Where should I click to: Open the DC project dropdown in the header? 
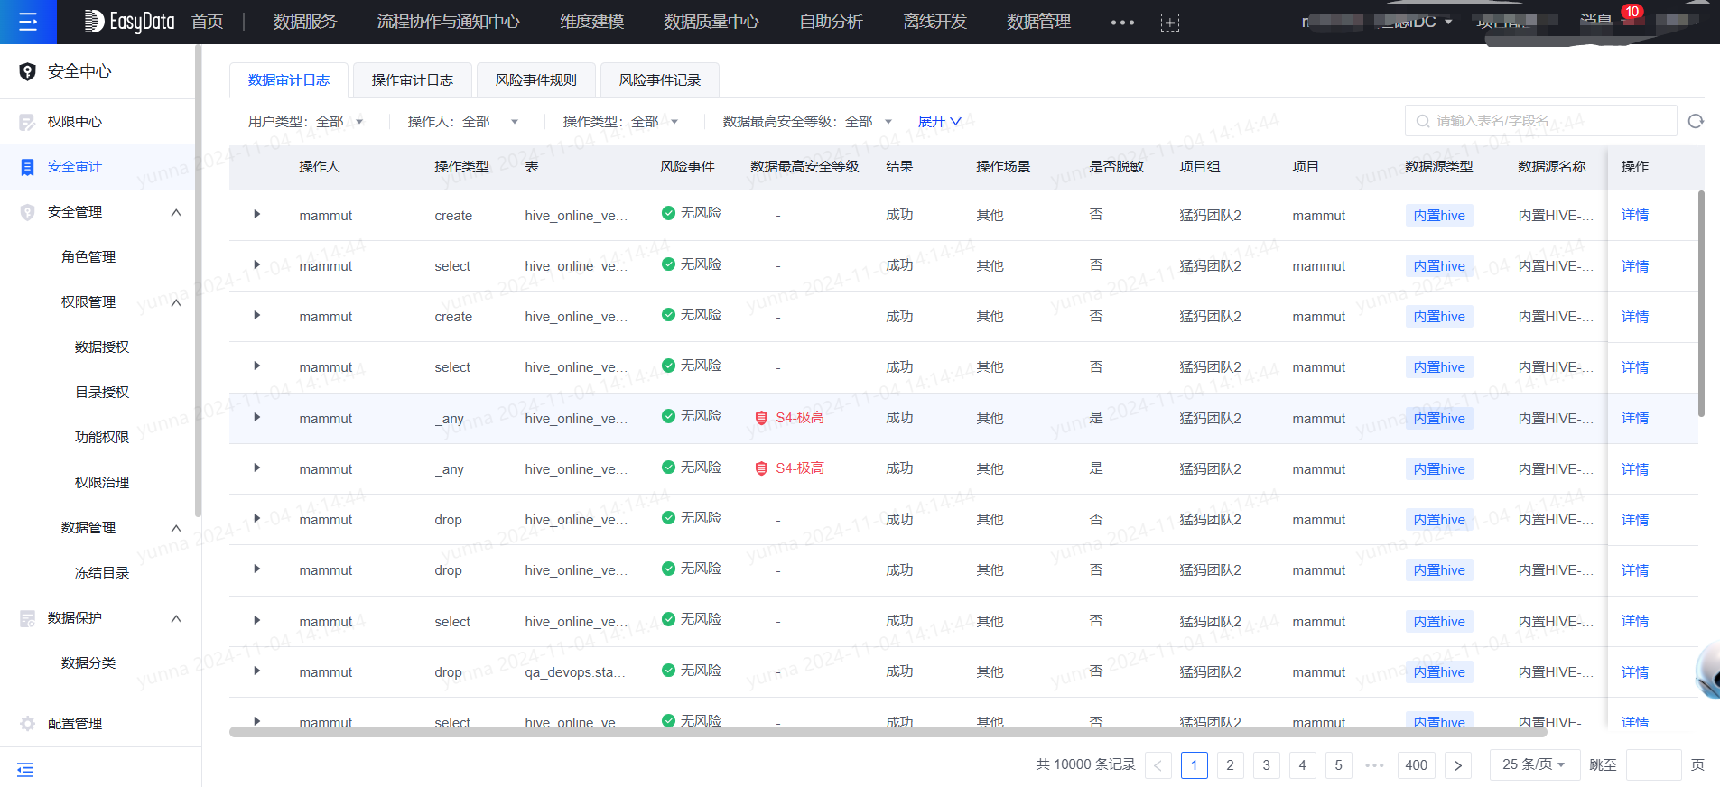(1415, 22)
